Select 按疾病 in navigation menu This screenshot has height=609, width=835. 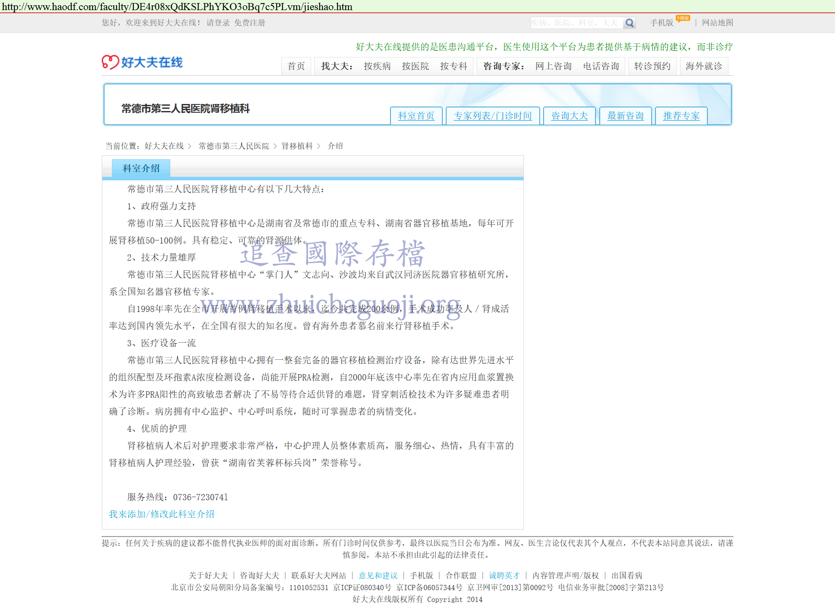[x=377, y=66]
